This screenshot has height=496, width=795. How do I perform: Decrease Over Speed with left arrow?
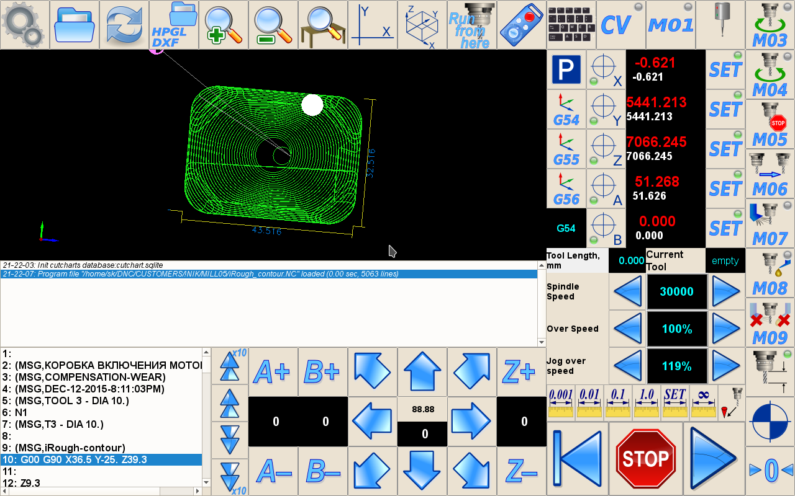click(x=627, y=329)
